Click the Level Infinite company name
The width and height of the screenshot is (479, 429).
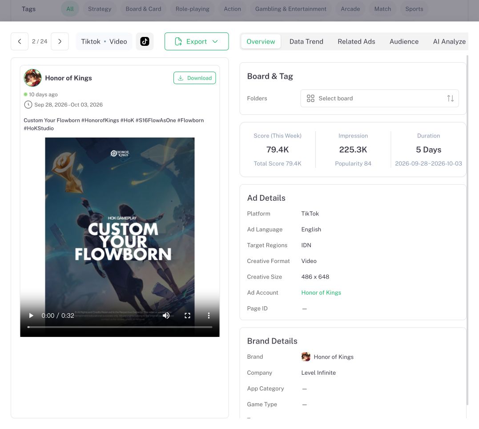(x=318, y=372)
